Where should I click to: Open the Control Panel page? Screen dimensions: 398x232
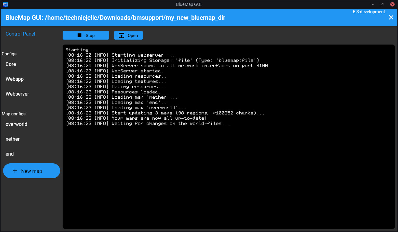(20, 34)
